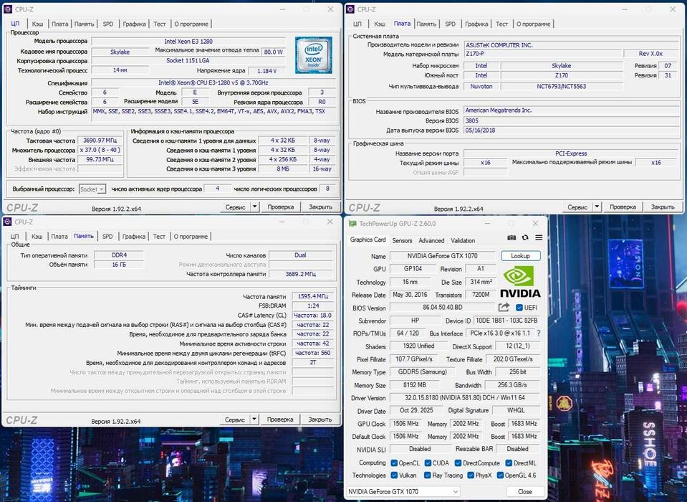This screenshot has width=687, height=502.
Task: Toggle the Ray Tracing checkbox
Action: point(427,475)
